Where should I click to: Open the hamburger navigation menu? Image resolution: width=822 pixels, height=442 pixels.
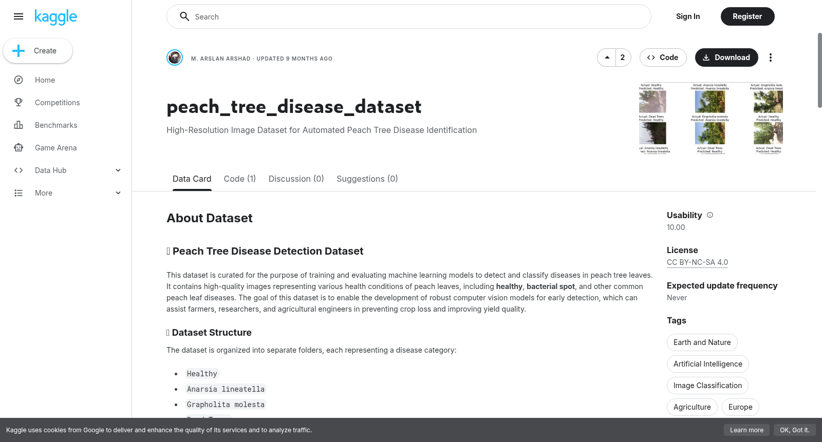(x=18, y=16)
